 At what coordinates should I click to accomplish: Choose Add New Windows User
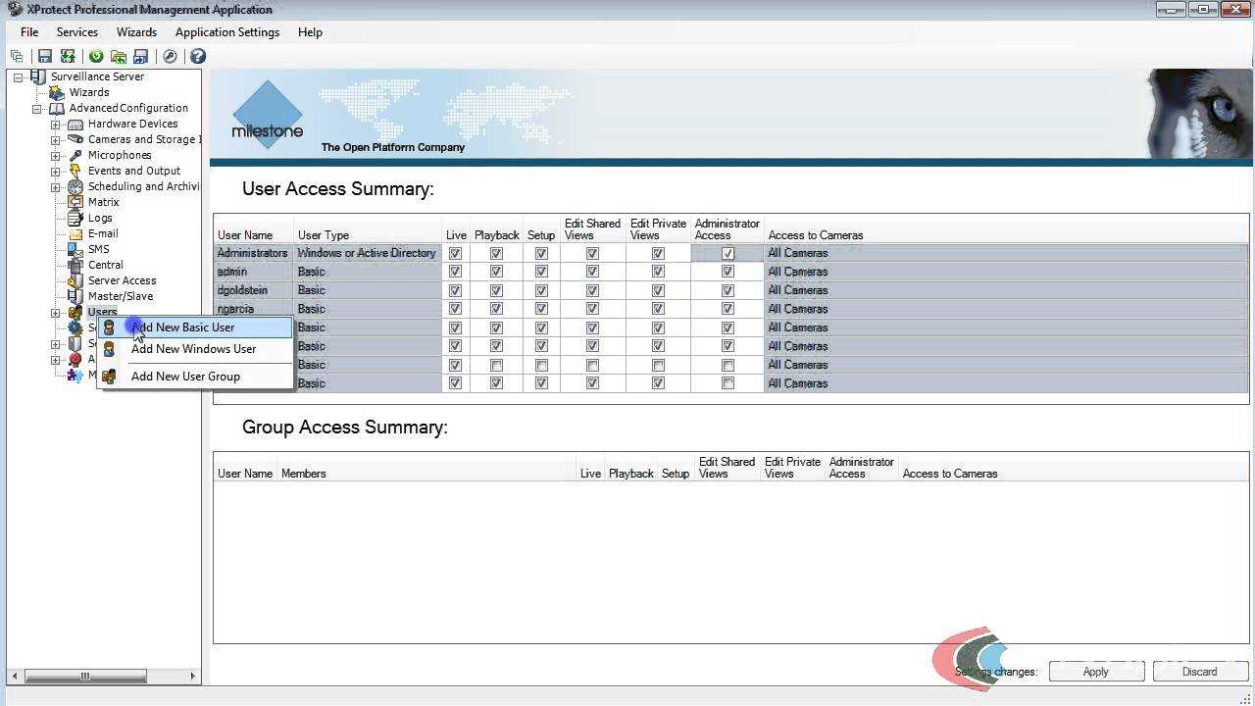click(x=195, y=349)
